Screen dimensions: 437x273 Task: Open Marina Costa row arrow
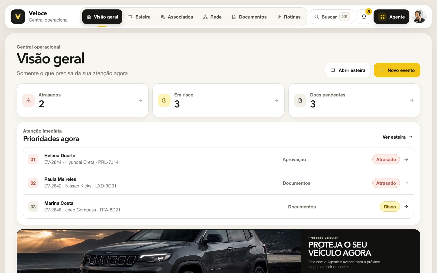coord(406,207)
